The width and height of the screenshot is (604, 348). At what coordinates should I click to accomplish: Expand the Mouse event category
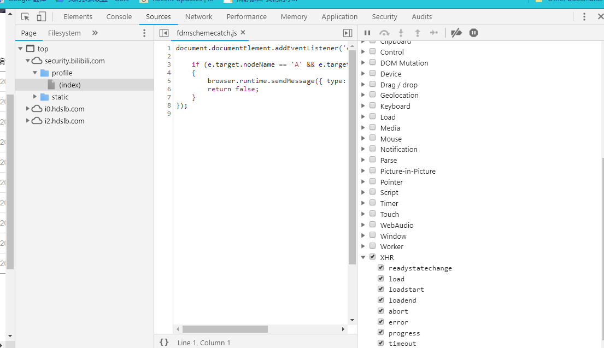click(x=364, y=138)
